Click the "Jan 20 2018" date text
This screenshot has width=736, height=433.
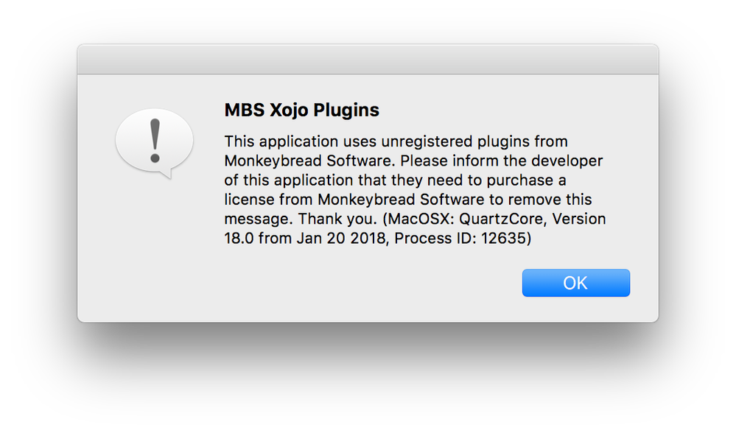(x=342, y=239)
